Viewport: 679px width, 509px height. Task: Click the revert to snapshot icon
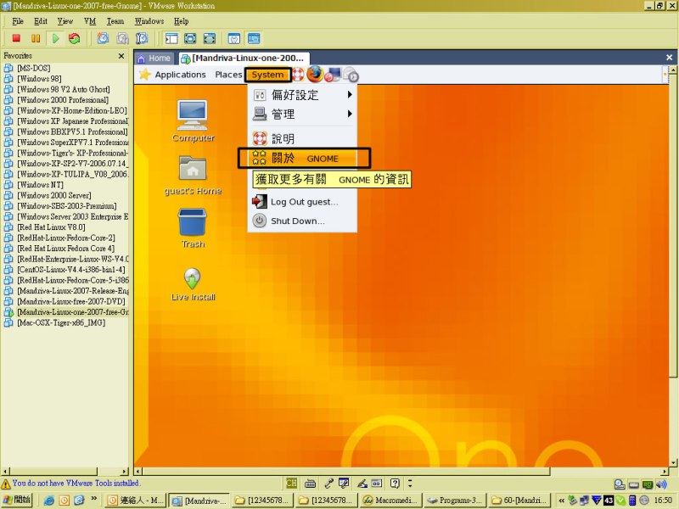[122, 38]
